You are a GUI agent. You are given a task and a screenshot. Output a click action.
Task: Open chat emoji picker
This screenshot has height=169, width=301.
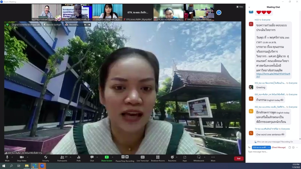click(x=293, y=147)
